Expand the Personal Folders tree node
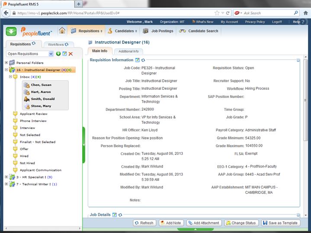 click(x=6, y=63)
